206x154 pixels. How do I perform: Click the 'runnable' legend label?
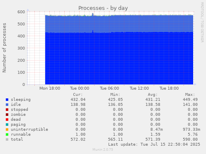[21, 134]
